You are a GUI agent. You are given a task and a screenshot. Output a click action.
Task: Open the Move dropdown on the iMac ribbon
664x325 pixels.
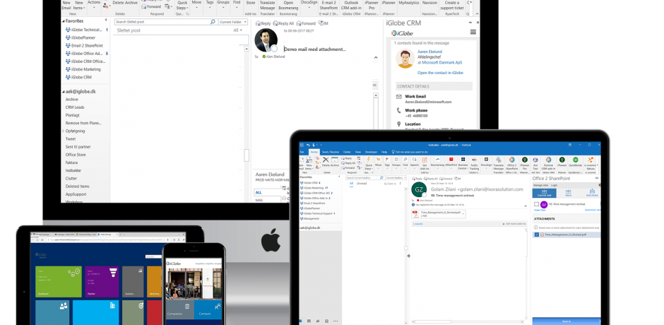pos(196,4)
